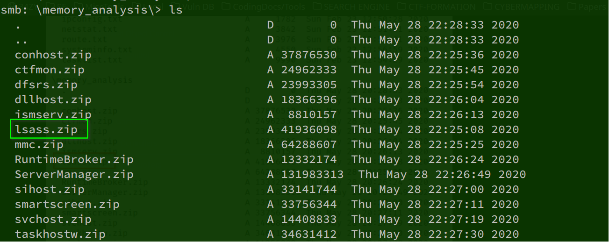Viewport: 609px width, 242px height.
Task: Click ismserv.zip in the file list
Action: (53, 115)
